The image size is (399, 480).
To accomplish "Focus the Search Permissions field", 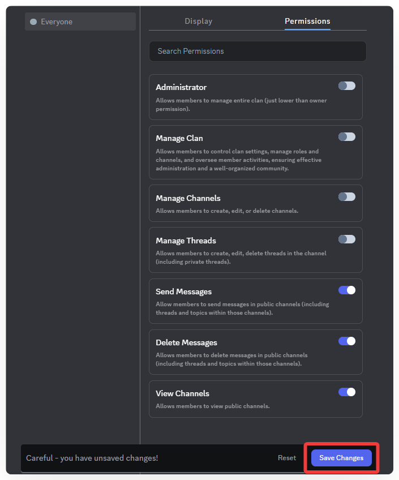I will coord(258,51).
